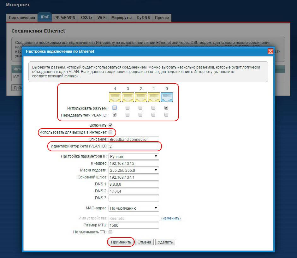Viewport: 297px width, 258px height.
Task: Click the port 4 Ethernet jack icon
Action: 115,97
